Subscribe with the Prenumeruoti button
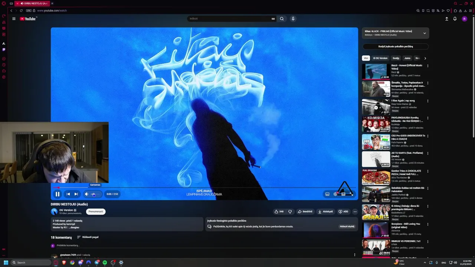Image resolution: width=475 pixels, height=267 pixels. coord(96,211)
